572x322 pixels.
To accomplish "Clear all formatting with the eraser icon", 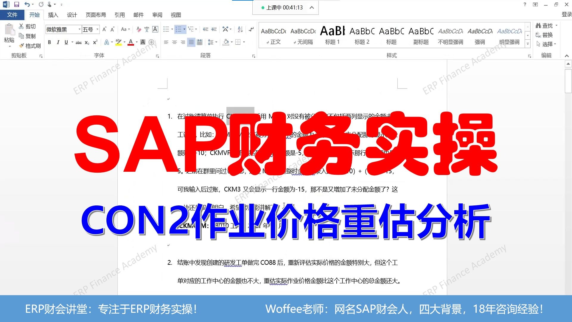I will pyautogui.click(x=139, y=29).
